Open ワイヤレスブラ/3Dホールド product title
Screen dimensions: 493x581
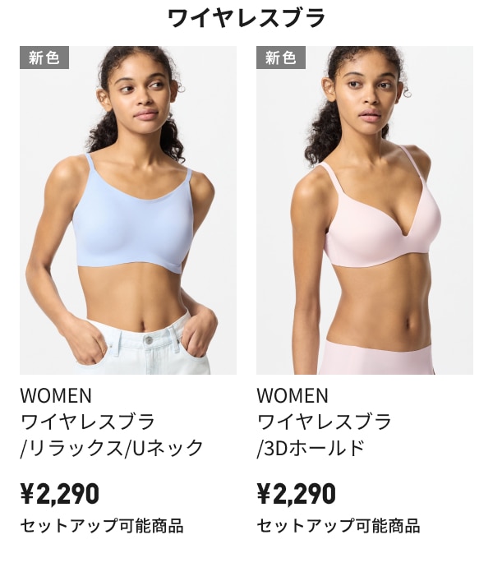tap(324, 435)
